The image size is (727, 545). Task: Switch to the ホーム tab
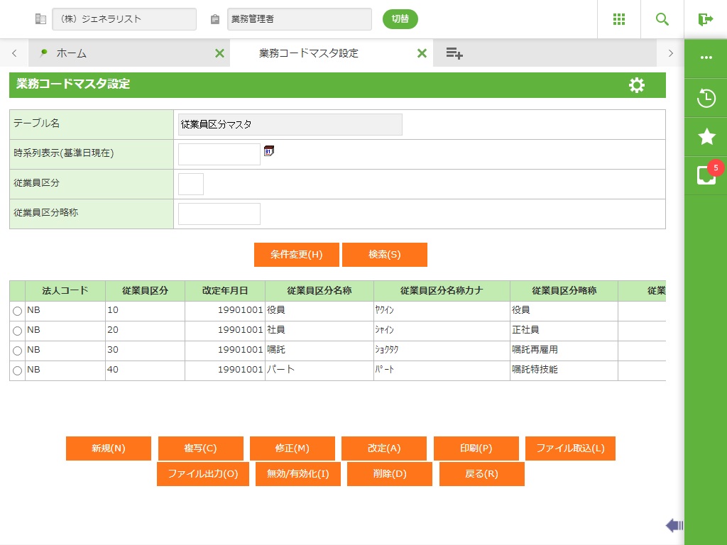(x=71, y=53)
